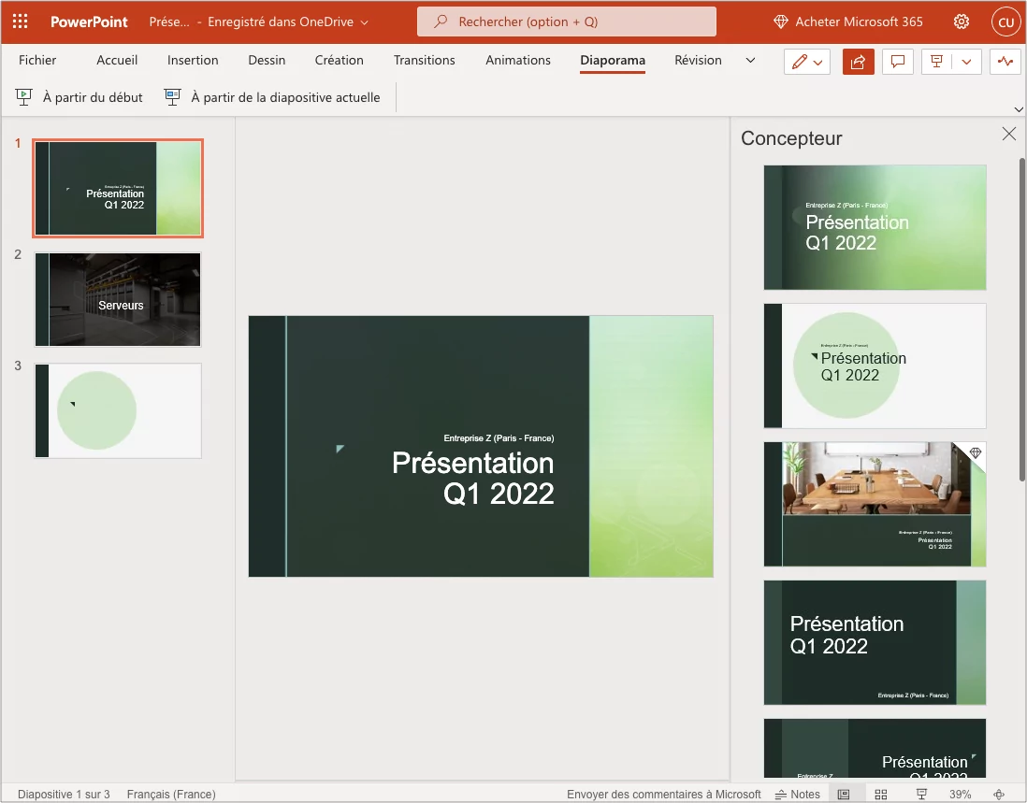
Task: Click the Français (France) language indicator
Action: pos(171,794)
